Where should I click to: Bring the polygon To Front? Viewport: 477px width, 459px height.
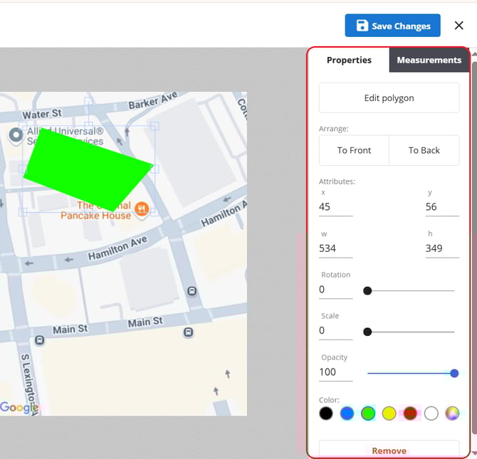pos(354,150)
